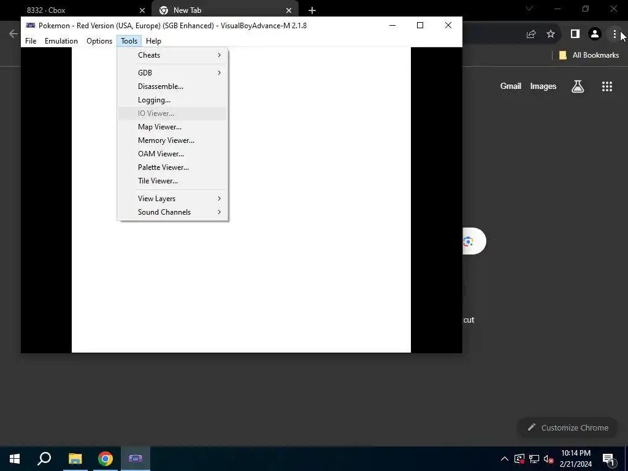The image size is (628, 471).
Task: Open Chrome tab search chevron
Action: pos(529,9)
